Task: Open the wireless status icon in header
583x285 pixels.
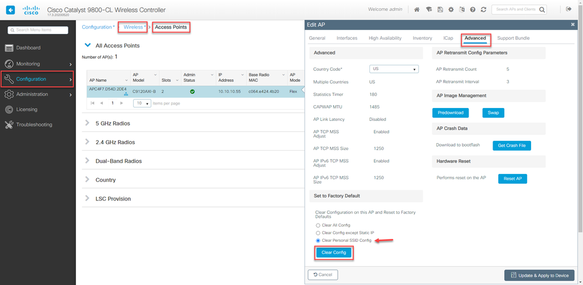Action: tap(429, 10)
